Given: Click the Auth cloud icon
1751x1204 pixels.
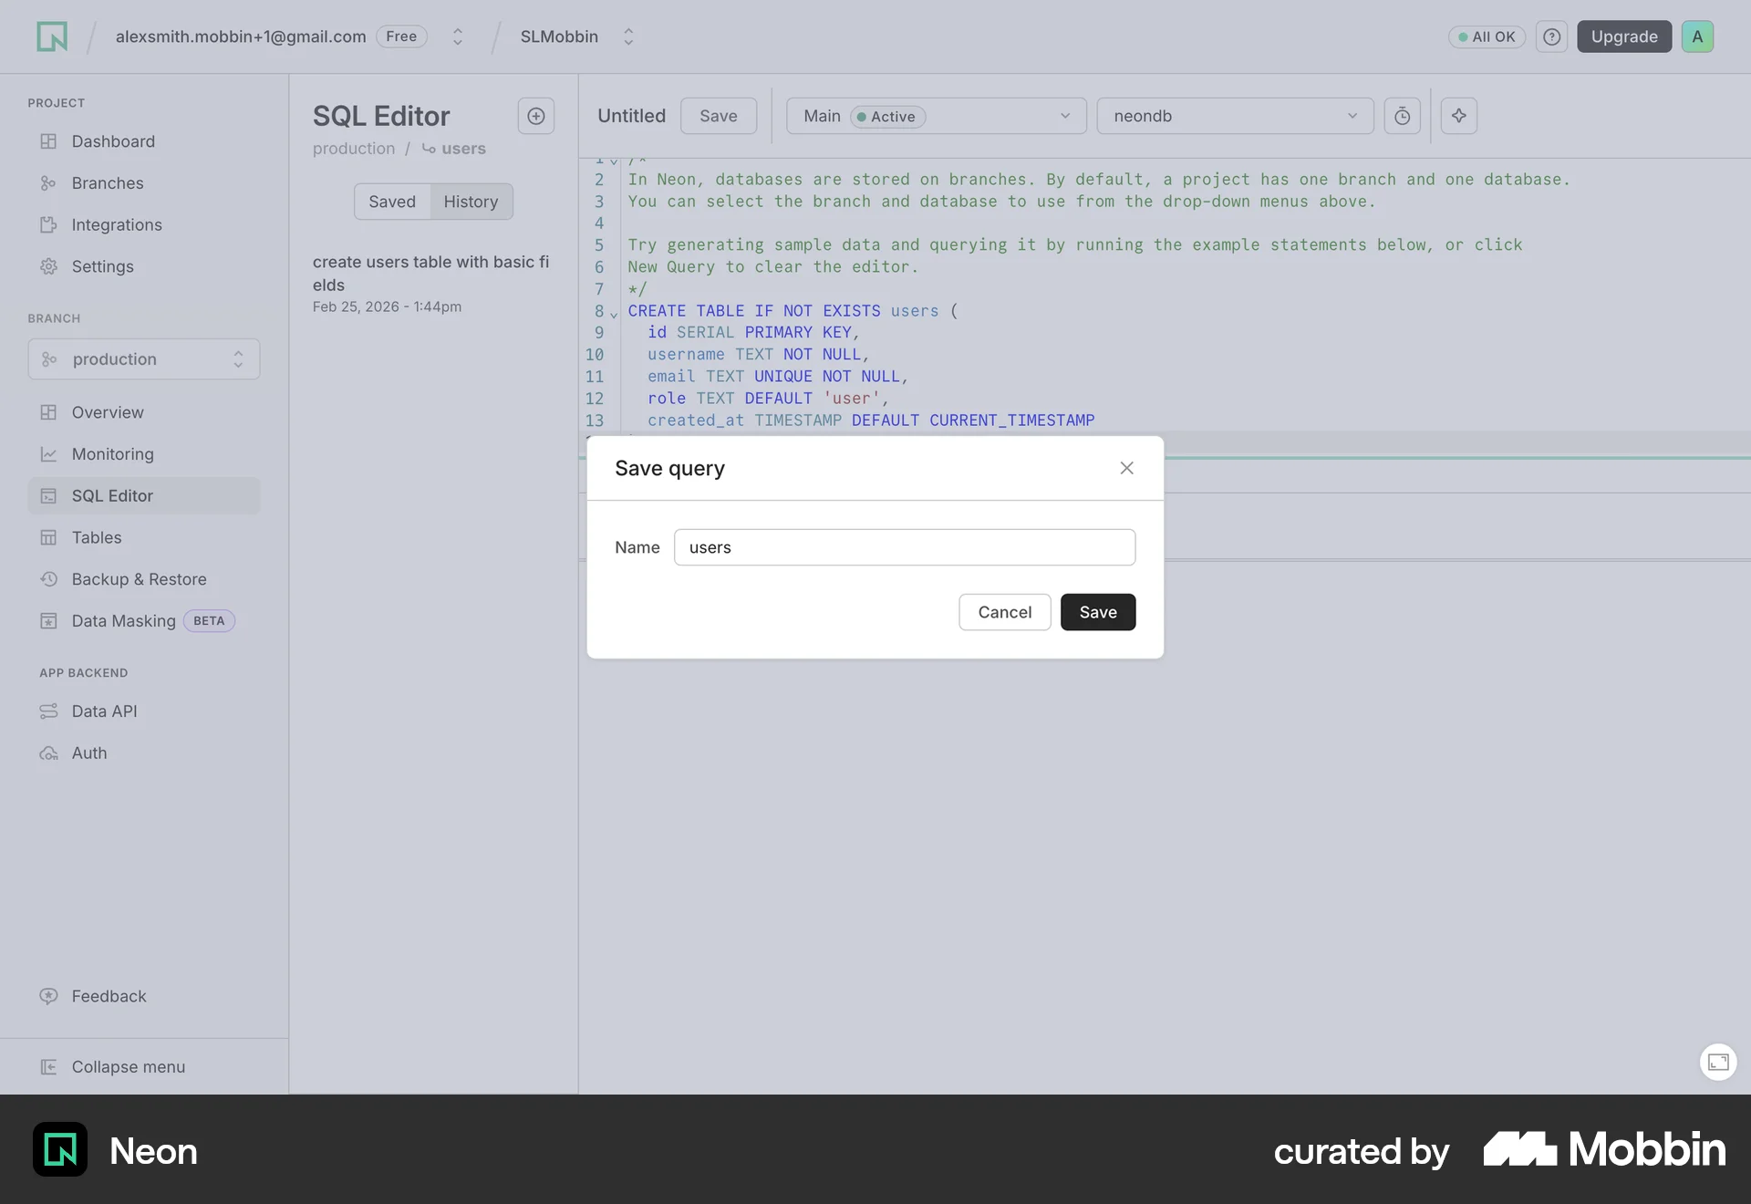Looking at the screenshot, I should 48,753.
